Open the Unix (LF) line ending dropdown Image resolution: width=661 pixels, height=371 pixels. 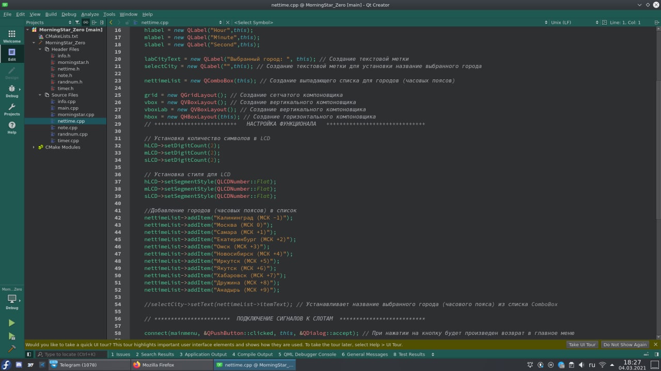(569, 23)
